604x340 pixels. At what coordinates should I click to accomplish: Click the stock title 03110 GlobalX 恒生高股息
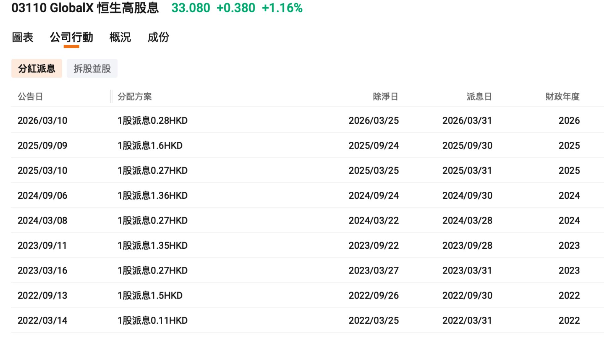[85, 8]
